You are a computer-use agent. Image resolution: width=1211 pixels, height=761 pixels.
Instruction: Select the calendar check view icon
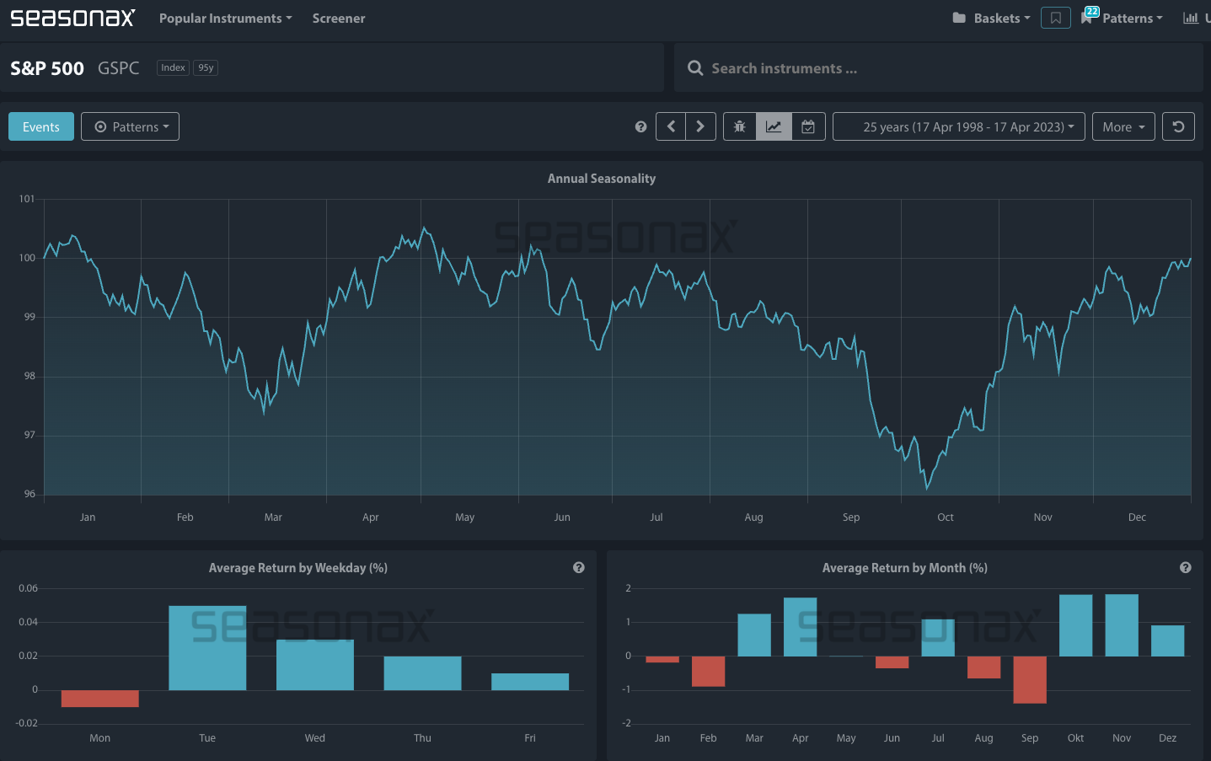coord(808,126)
